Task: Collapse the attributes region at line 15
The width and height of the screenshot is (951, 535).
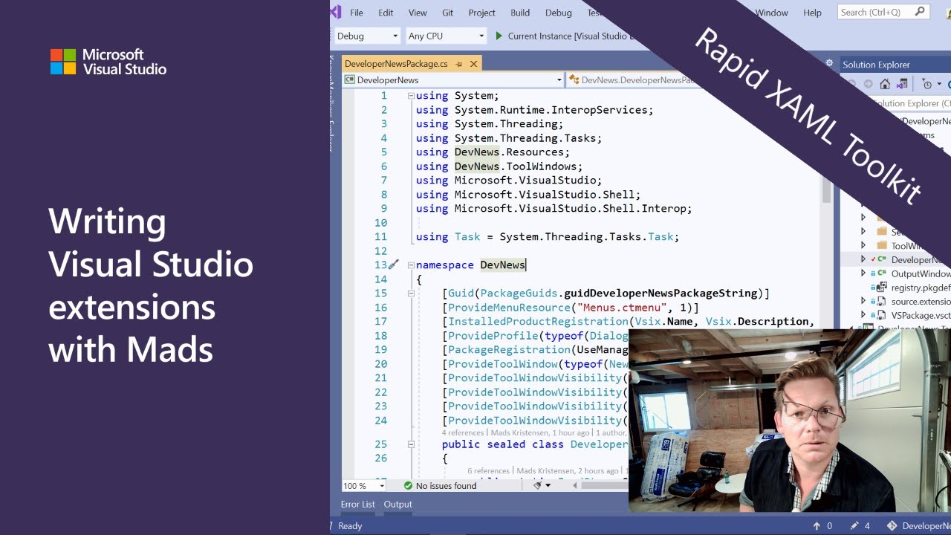Action: (x=411, y=294)
